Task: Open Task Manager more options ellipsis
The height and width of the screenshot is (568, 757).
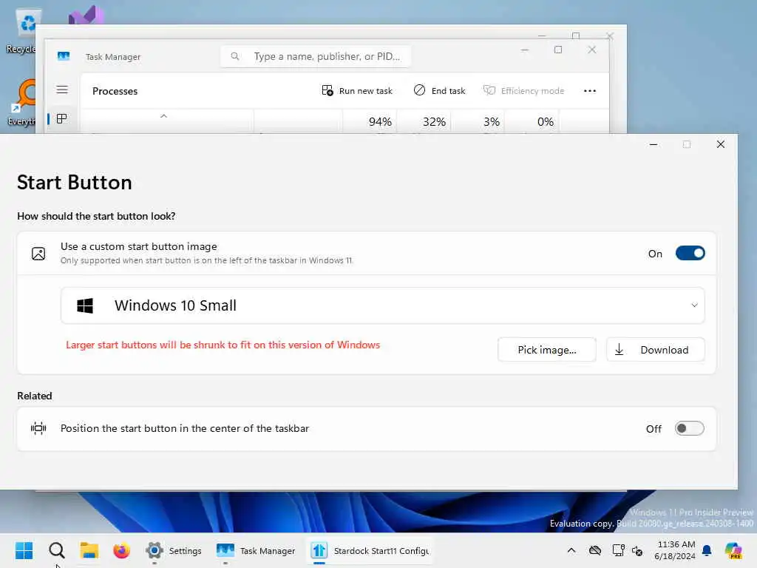Action: coord(590,91)
